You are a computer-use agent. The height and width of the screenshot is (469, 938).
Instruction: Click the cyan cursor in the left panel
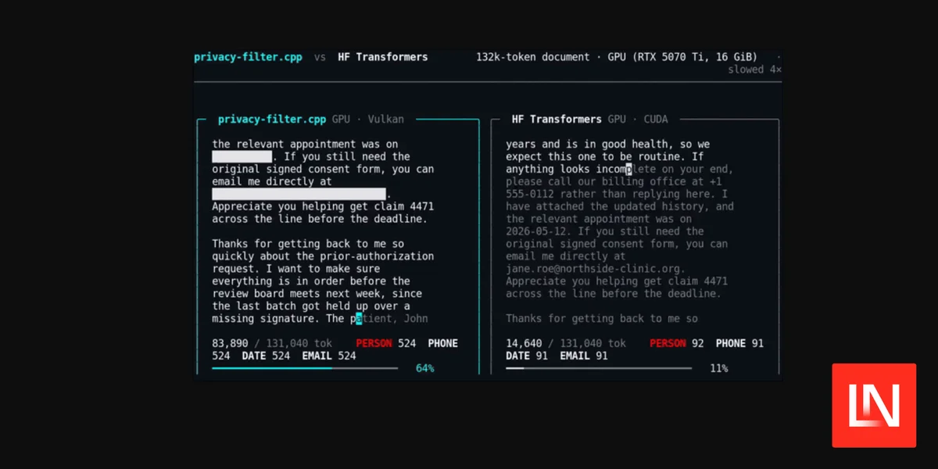click(359, 318)
